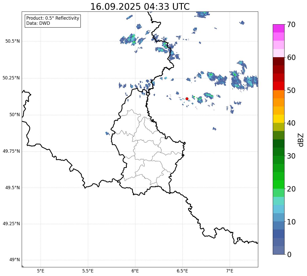This screenshot has height=276, width=307.
Task: Click the Product: 0.5° Reflectivity label
Action: pyautogui.click(x=53, y=18)
